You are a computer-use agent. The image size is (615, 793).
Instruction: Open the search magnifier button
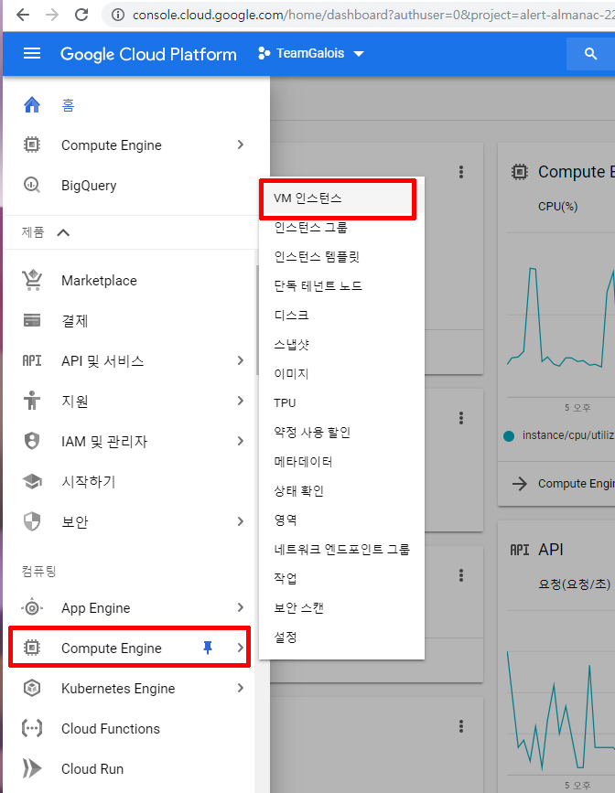click(590, 54)
